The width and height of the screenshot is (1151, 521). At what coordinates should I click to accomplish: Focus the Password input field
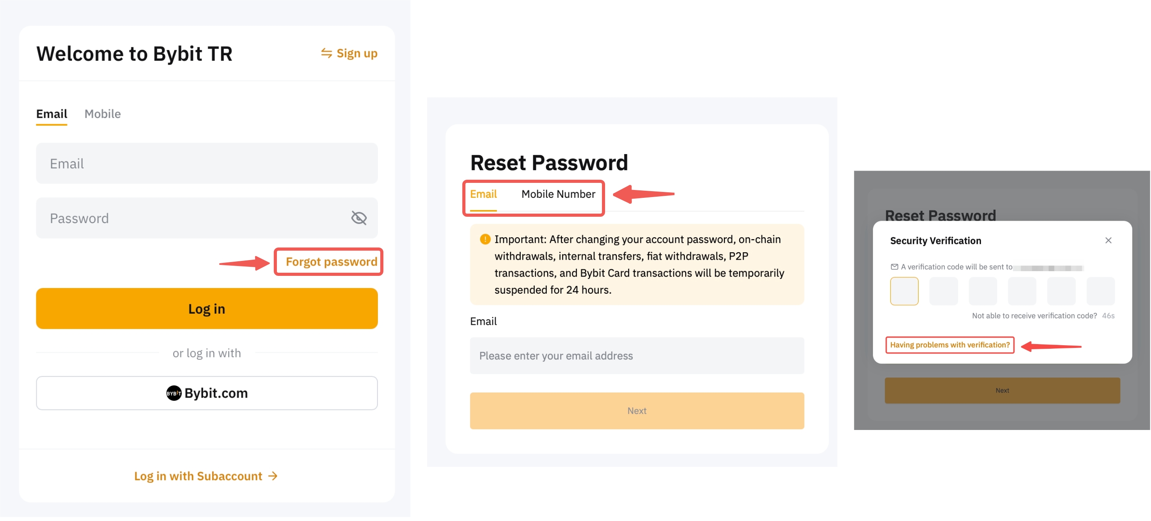[192, 218]
